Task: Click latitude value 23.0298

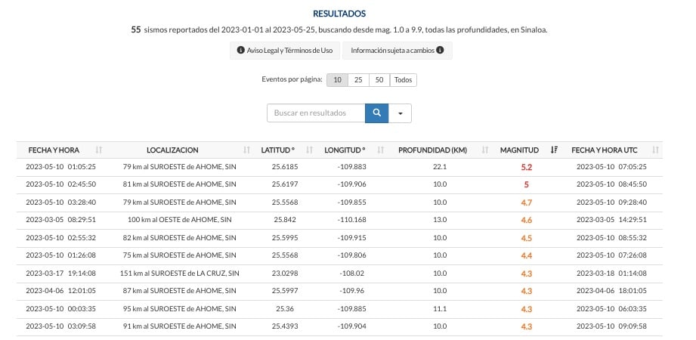Action: [x=285, y=273]
